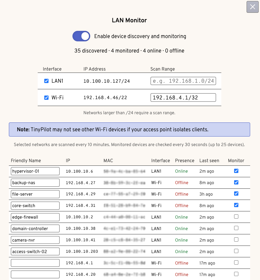This screenshot has width=260, height=280.
Task: Enable monitoring for device 192.168.4.1
Action: click(236, 263)
